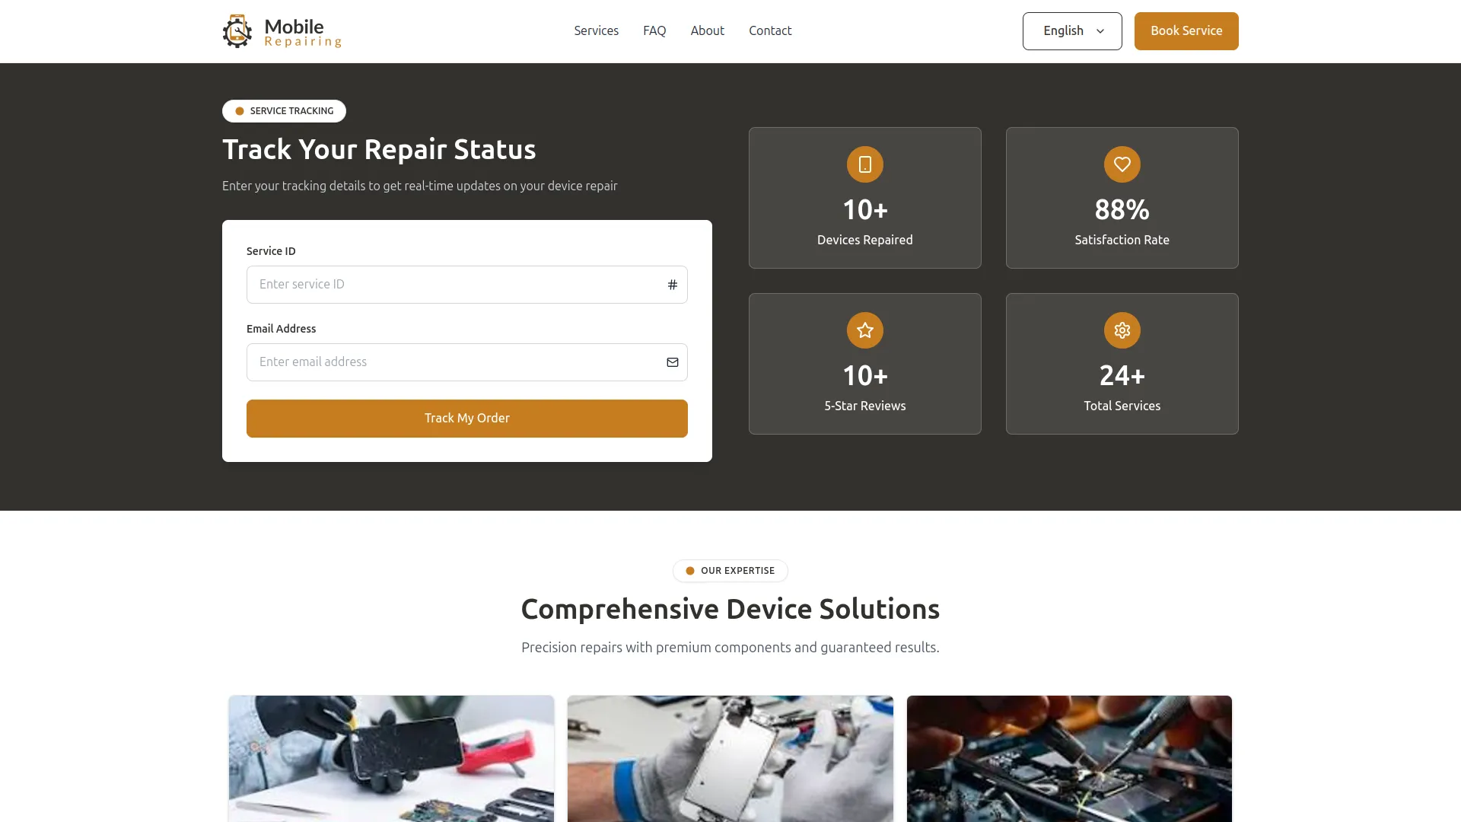Click the star icon on 5-Star Reviews card

tap(864, 330)
